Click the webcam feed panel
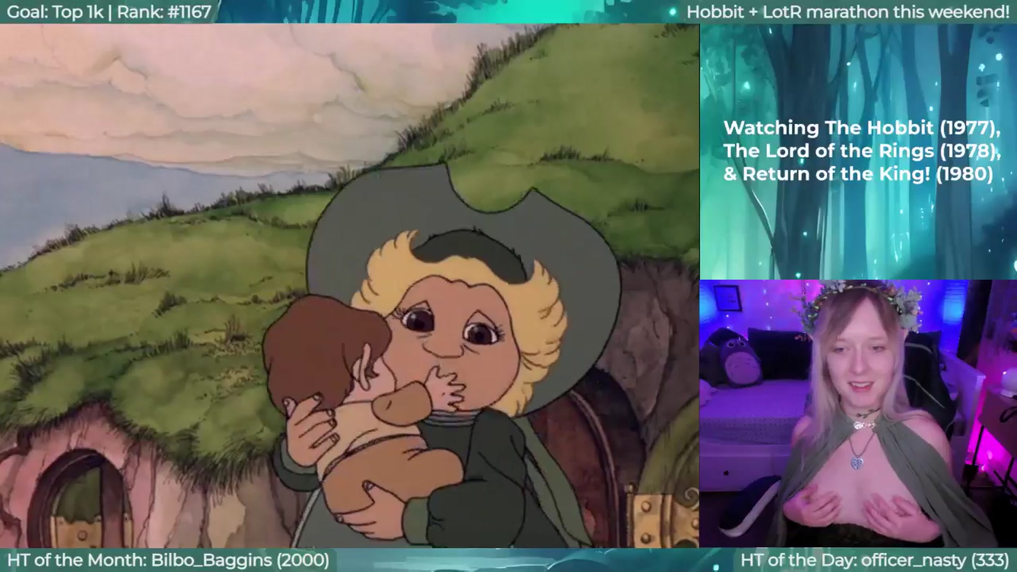The width and height of the screenshot is (1017, 572). coord(858,414)
